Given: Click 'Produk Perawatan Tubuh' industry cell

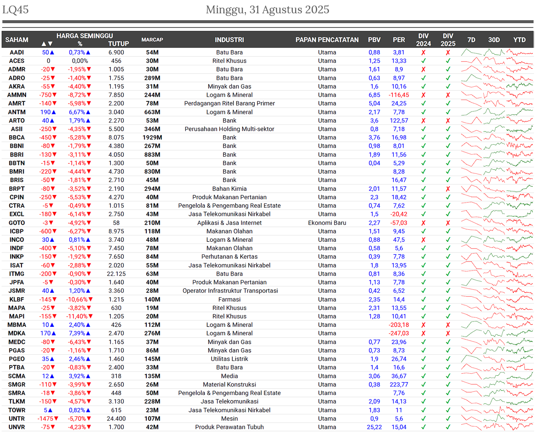Looking at the screenshot, I should (229, 427).
